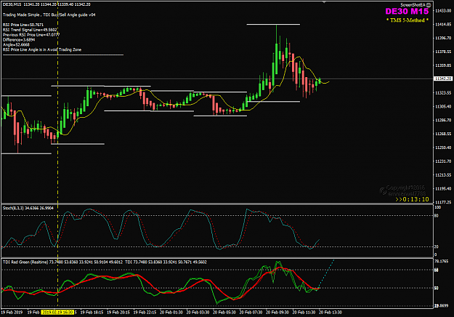Click the 'RSI Price Line=50.7671' readout

click(x=23, y=25)
